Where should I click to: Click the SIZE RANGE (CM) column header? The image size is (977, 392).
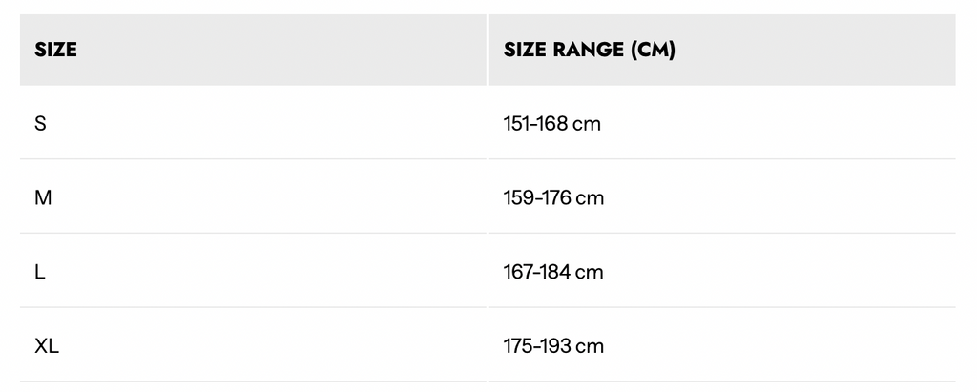coord(589,50)
